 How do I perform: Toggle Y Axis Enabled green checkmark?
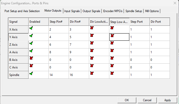point(31,36)
